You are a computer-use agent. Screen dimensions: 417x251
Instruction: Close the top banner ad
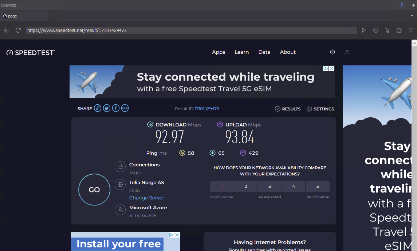tap(332, 68)
